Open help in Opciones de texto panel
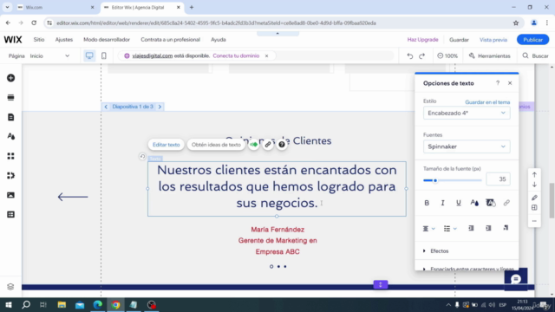Image resolution: width=555 pixels, height=312 pixels. 498,83
